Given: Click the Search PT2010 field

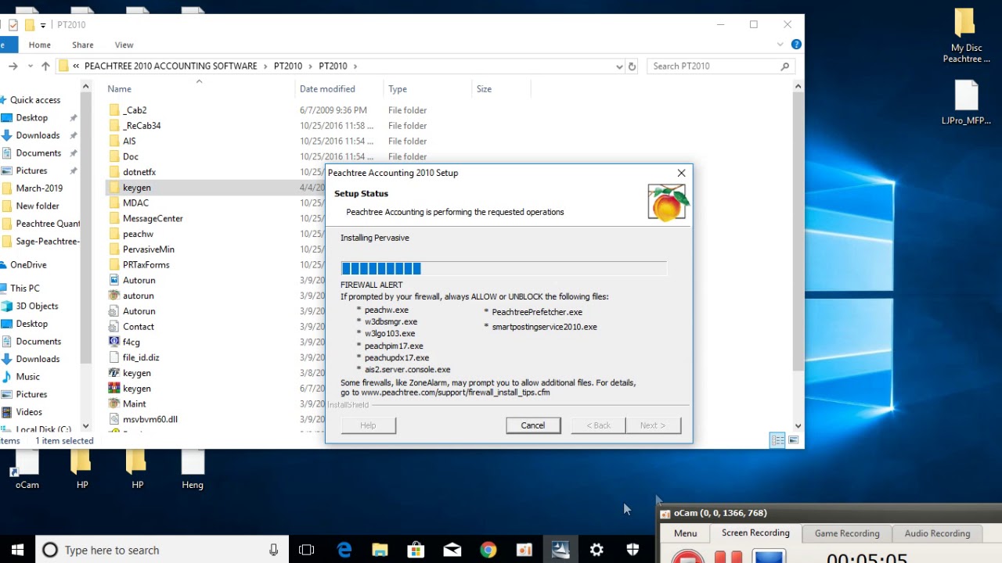Looking at the screenshot, I should 720,66.
